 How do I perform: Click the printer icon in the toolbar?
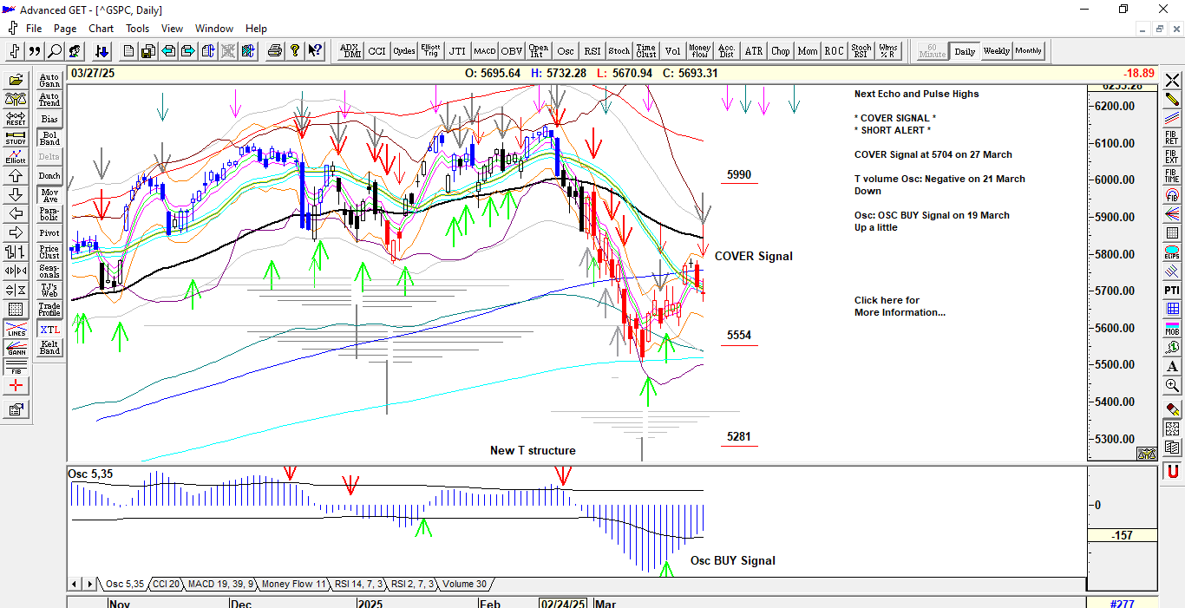coord(275,51)
